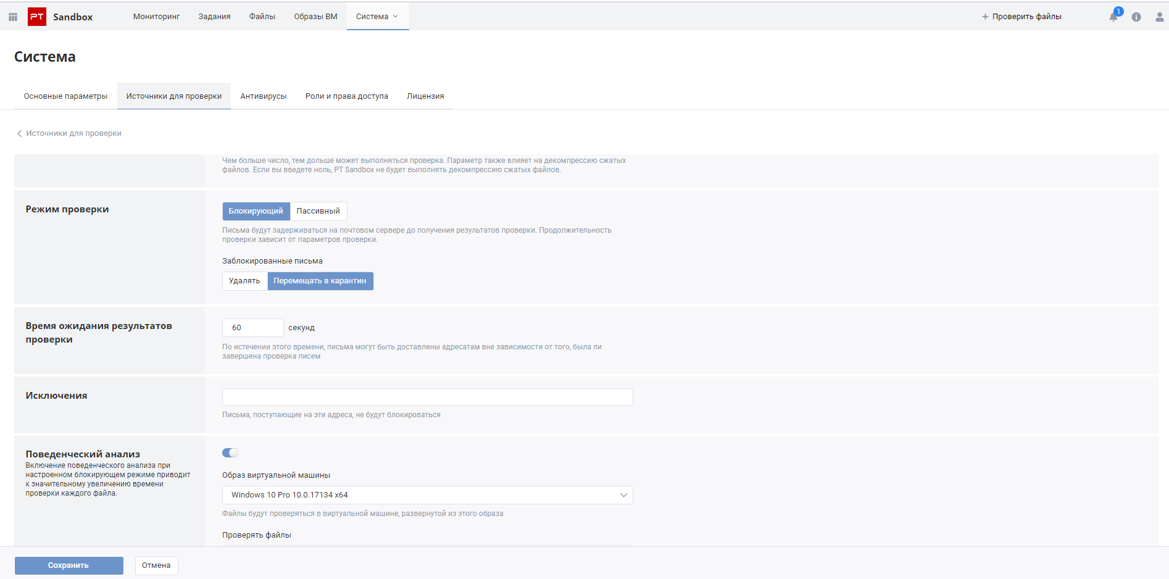Screen dimensions: 1169x579
Task: Switch to the Антивирусы tab
Action: point(264,96)
